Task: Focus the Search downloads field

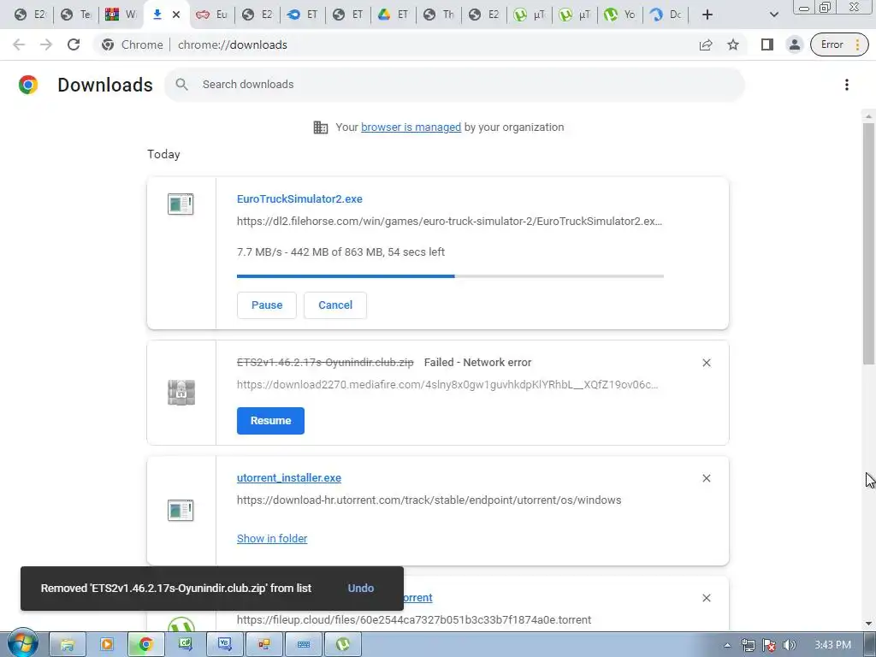Action: [x=454, y=85]
